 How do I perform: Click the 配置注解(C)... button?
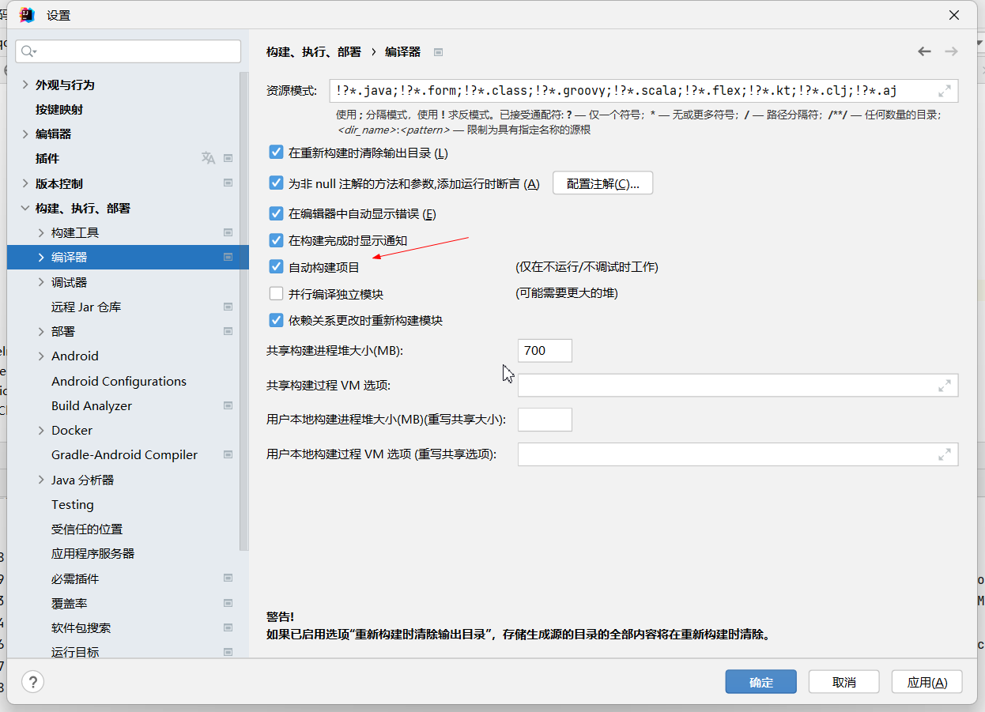click(x=602, y=183)
